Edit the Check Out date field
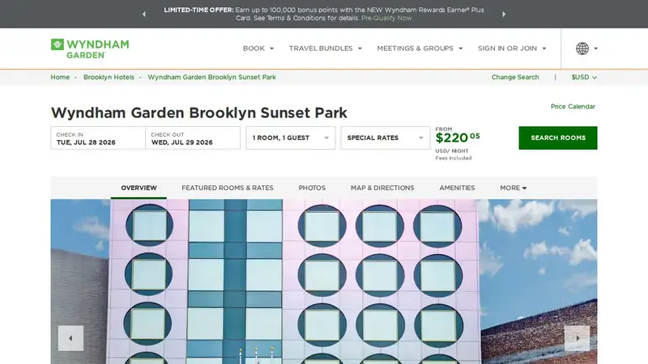This screenshot has width=648, height=364. tap(193, 138)
